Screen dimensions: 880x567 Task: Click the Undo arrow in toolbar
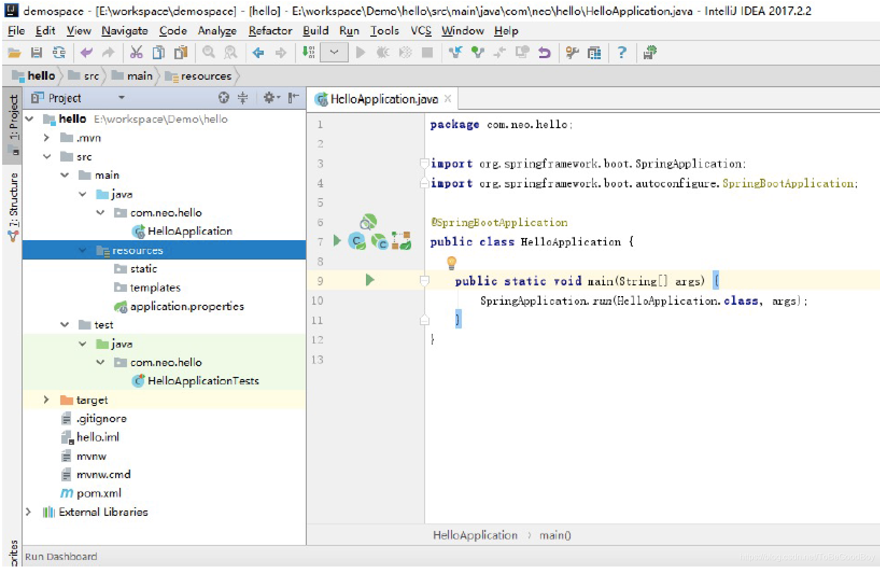click(86, 53)
